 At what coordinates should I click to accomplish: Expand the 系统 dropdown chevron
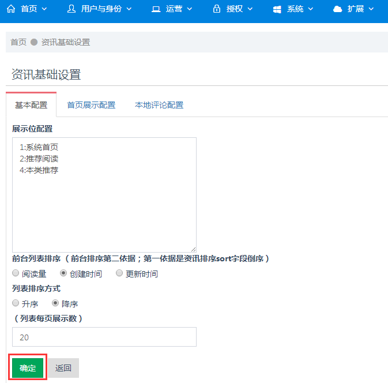[x=311, y=9]
